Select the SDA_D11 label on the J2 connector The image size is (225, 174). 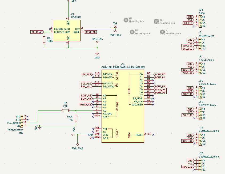[188, 46]
